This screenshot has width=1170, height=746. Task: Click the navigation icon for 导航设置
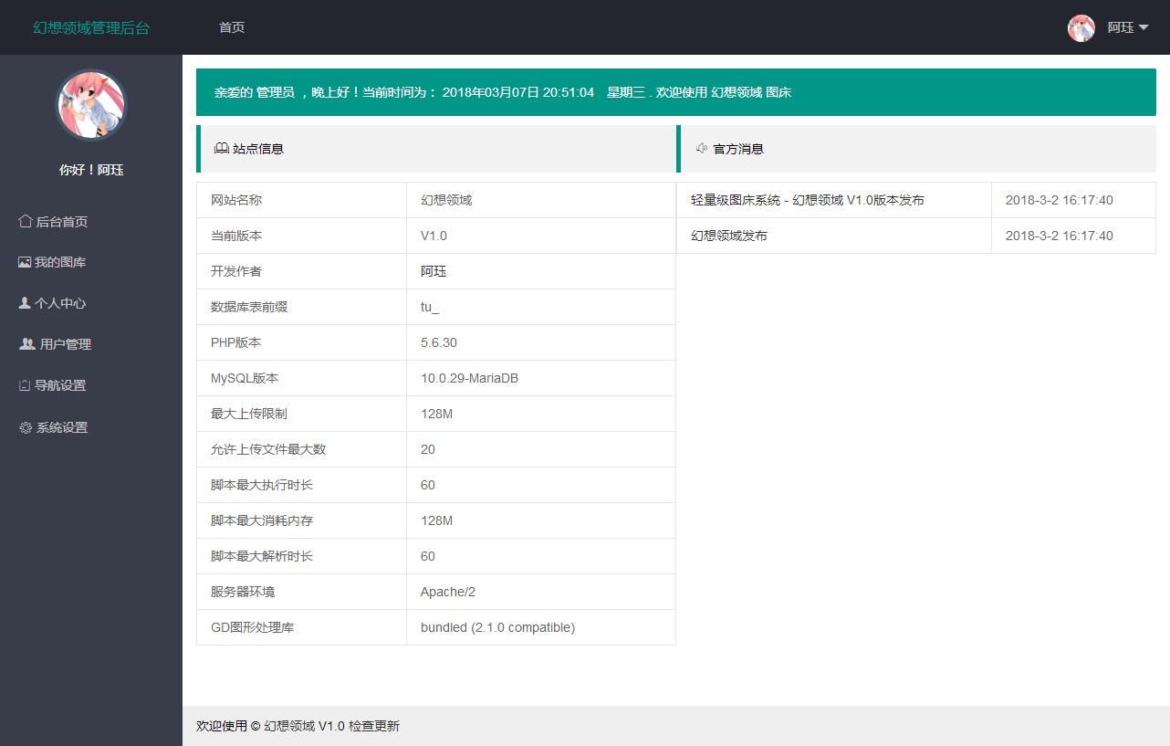(26, 385)
